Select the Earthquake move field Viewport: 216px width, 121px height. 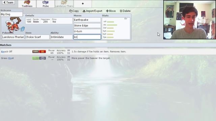[x=87, y=20]
